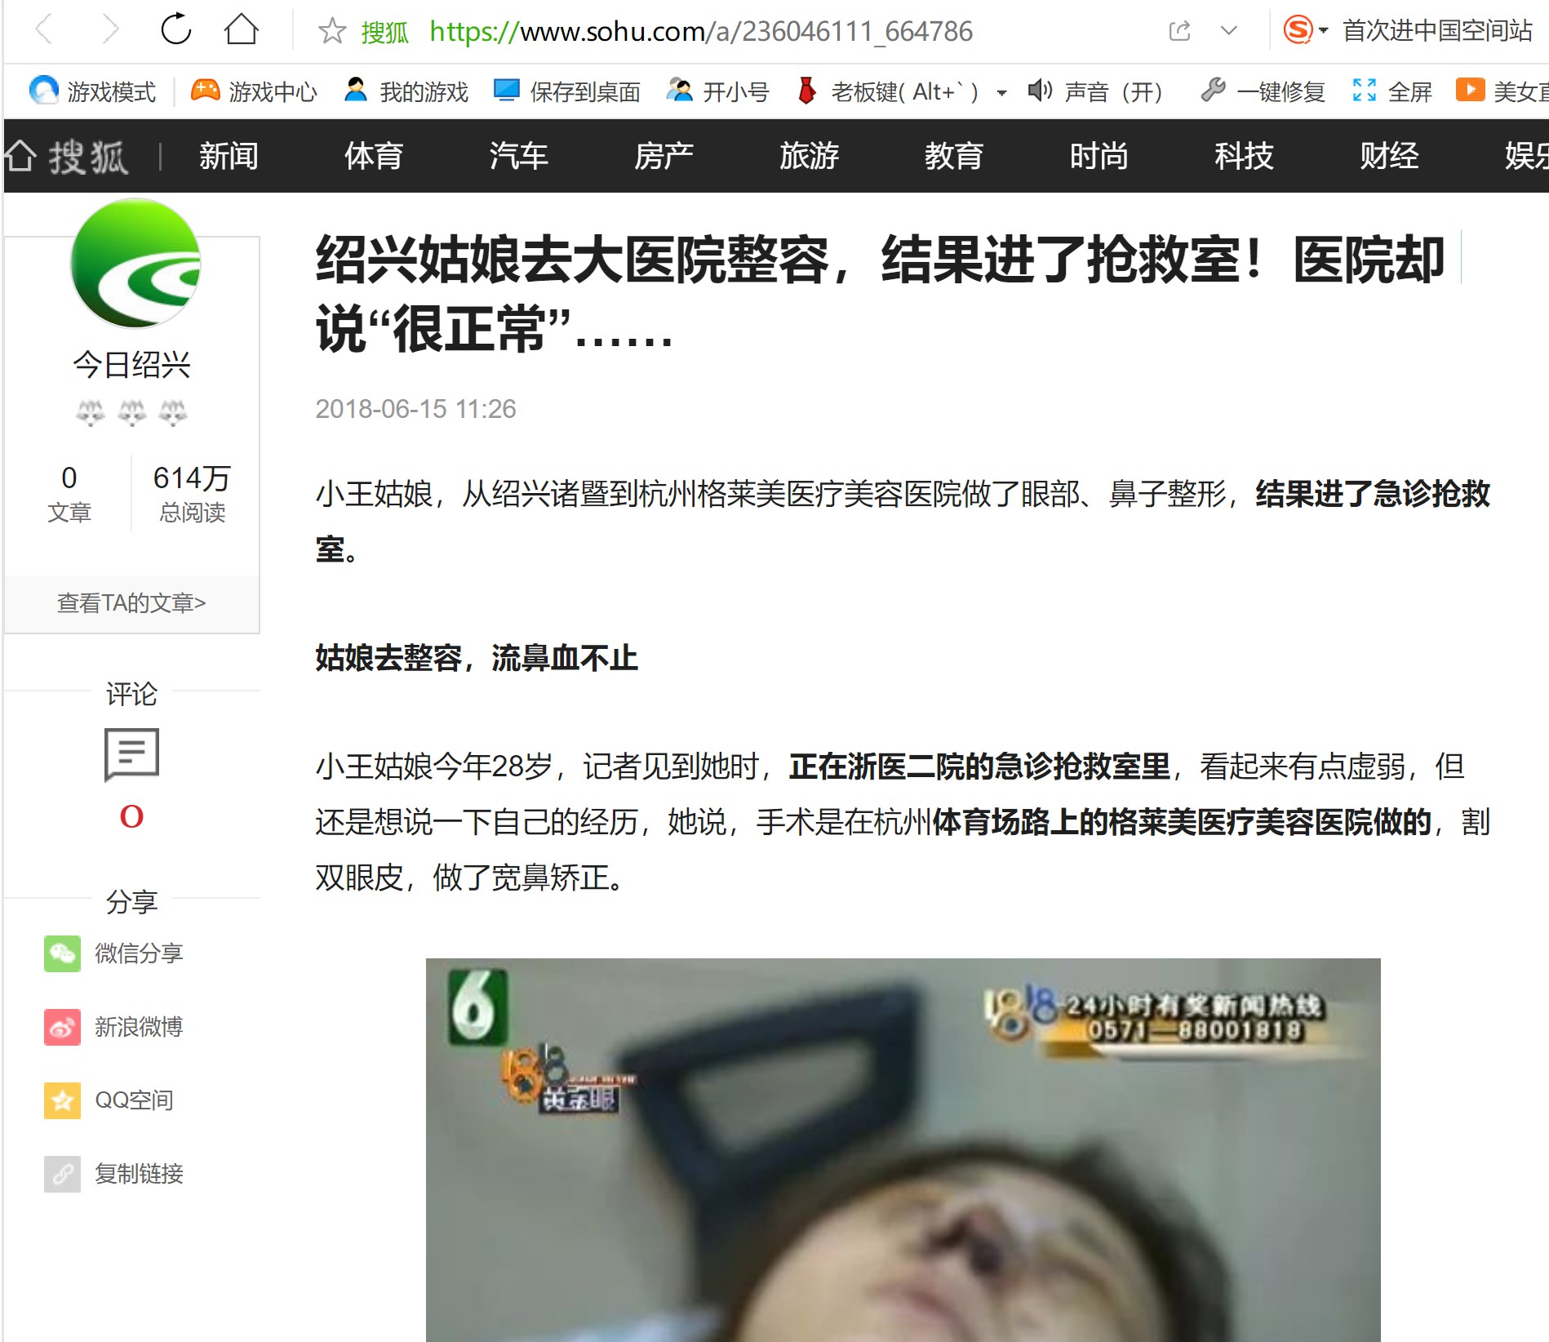Click the share icon in address bar
This screenshot has height=1342, width=1549.
1180,31
